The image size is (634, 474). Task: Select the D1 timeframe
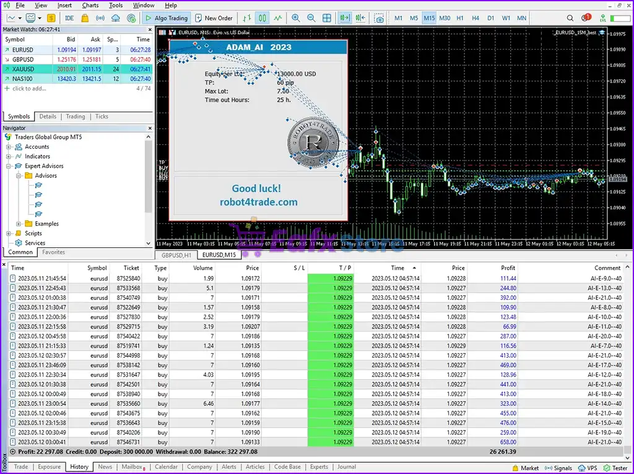pos(491,18)
